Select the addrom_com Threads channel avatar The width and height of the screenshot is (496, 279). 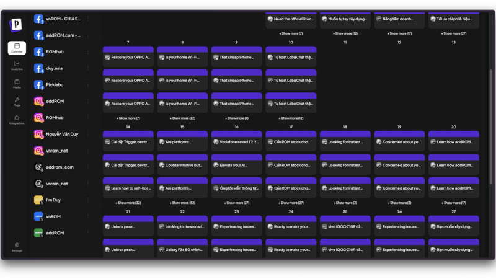[x=38, y=167]
